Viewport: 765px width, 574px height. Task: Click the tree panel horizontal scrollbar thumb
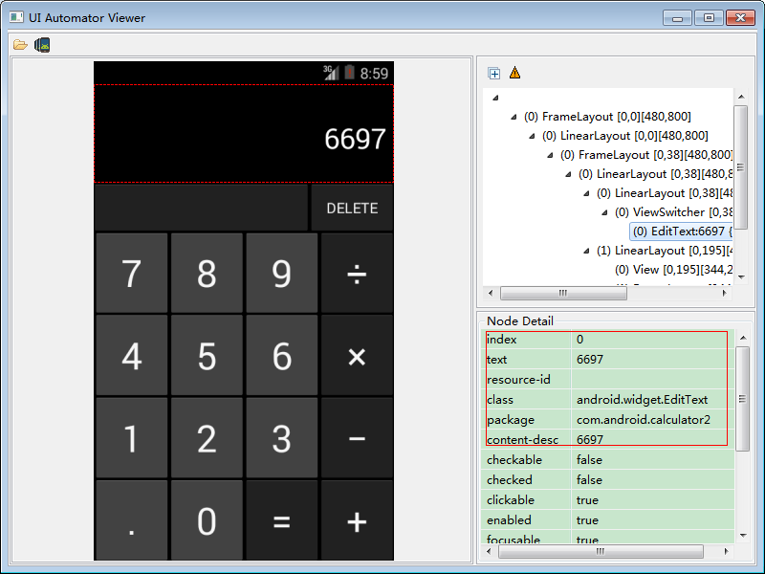tap(563, 293)
